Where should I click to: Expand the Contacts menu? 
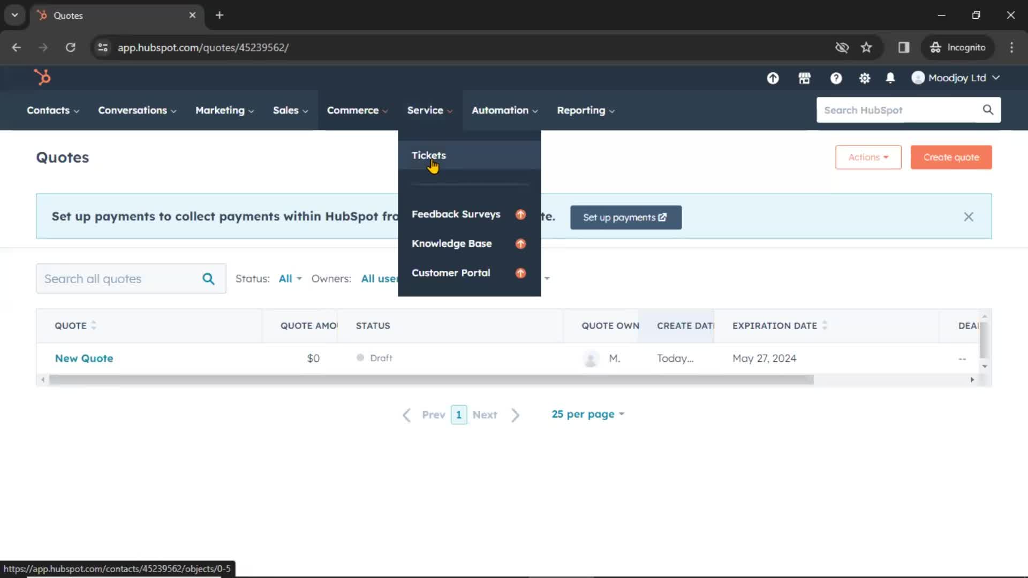[53, 110]
